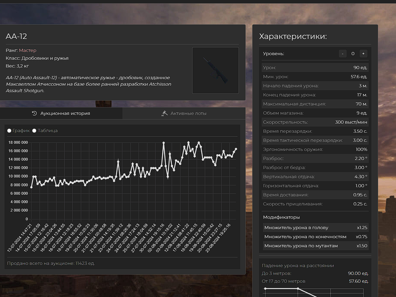Click the Класс: Дробовики и ружья line

(37, 58)
